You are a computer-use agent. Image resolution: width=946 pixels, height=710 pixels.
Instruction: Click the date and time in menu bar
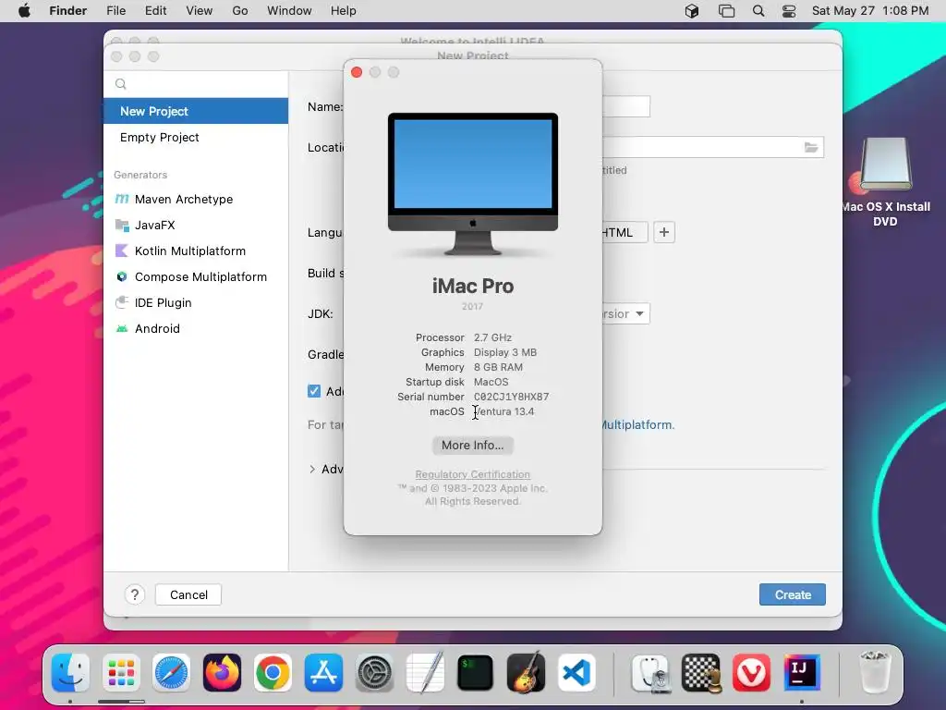point(870,11)
